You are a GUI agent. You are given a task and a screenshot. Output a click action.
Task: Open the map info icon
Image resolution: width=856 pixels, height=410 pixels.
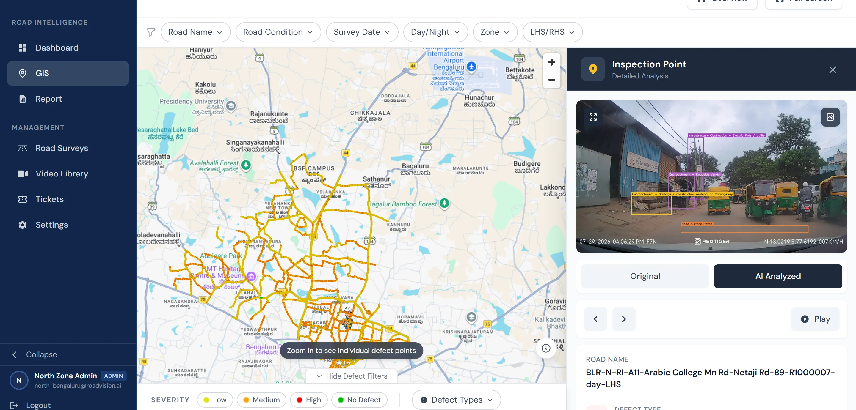tap(546, 348)
